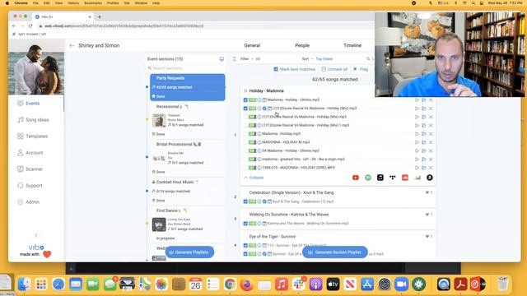The height and width of the screenshot is (296, 527).
Task: Click the Generate Playlists button
Action: [189, 252]
